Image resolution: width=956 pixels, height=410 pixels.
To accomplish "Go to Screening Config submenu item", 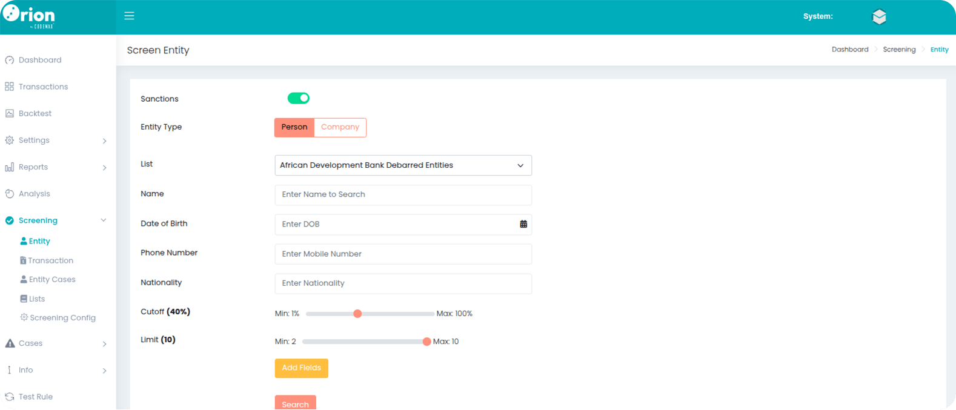I will [62, 318].
